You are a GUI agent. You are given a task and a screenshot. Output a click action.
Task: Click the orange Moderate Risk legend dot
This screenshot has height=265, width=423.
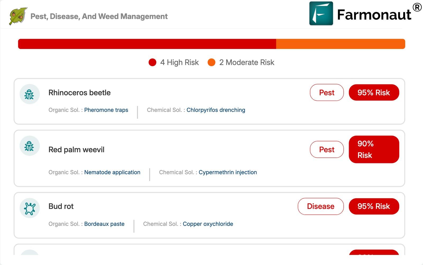tap(212, 62)
